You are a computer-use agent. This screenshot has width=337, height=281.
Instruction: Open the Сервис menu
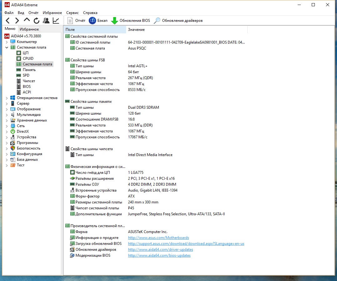(x=72, y=13)
